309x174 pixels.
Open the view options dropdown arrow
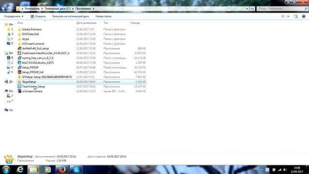[288, 16]
